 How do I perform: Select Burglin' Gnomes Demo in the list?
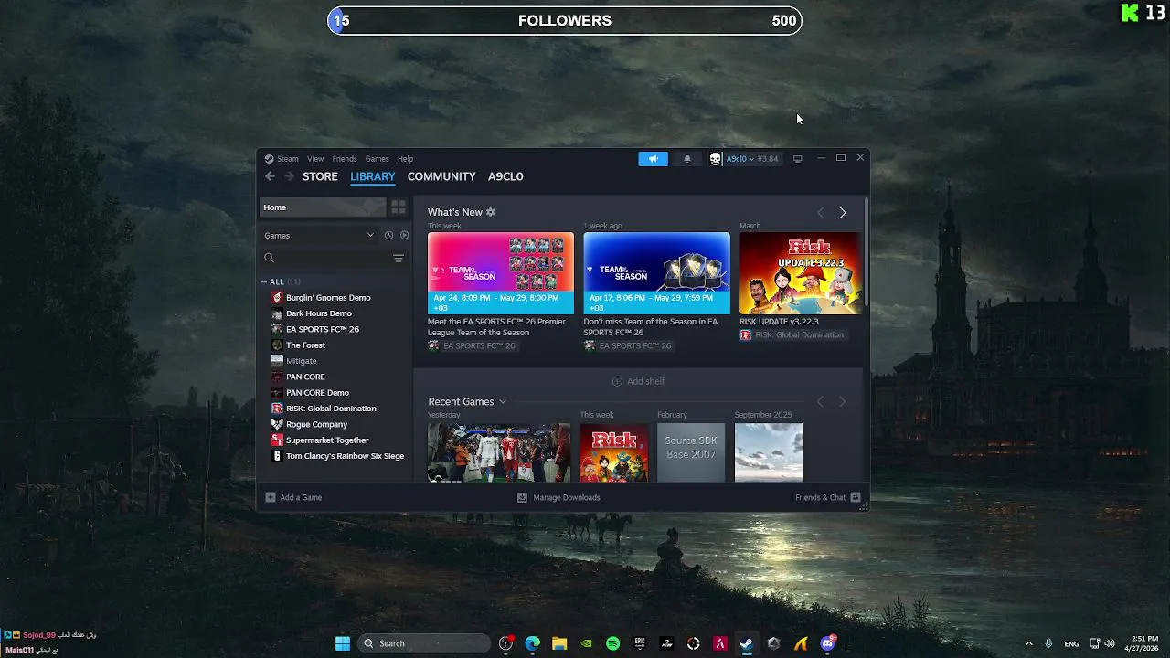[328, 298]
